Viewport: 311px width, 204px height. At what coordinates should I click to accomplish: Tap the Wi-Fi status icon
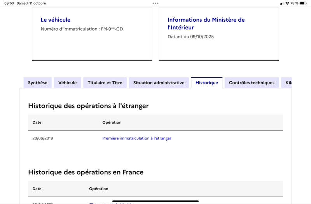[287, 3]
